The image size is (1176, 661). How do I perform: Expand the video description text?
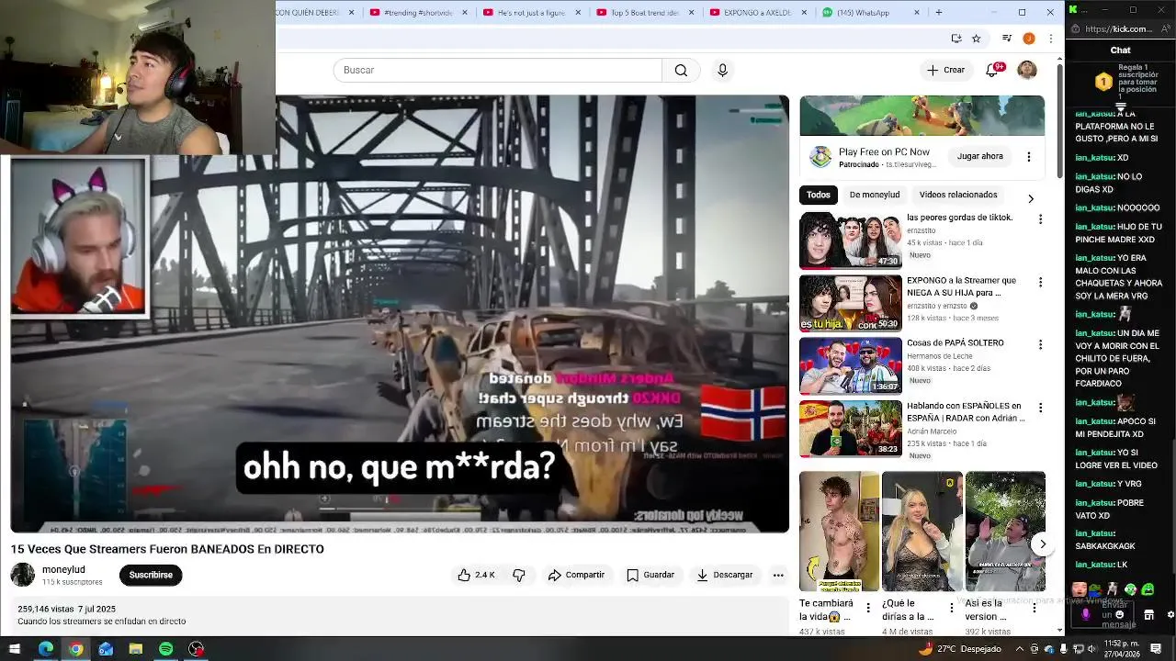pos(101,622)
